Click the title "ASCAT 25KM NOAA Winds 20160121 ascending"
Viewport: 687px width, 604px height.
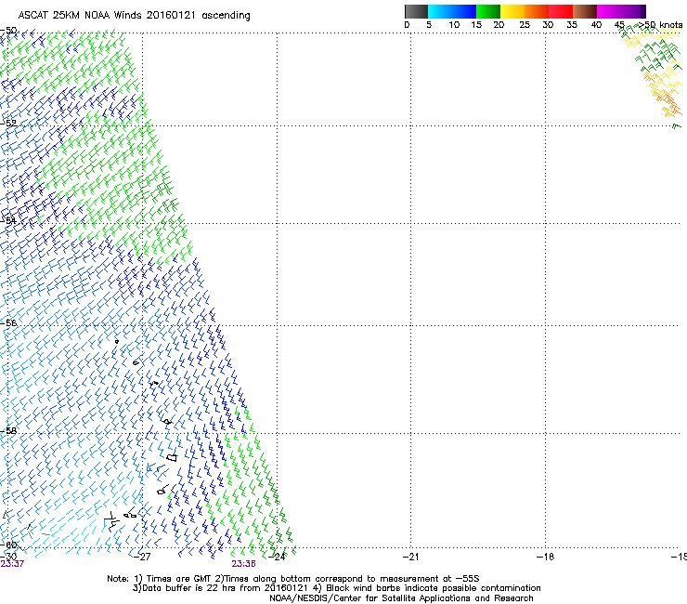(x=134, y=16)
